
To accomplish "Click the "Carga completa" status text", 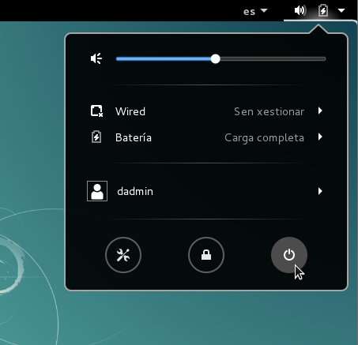I will tap(265, 138).
